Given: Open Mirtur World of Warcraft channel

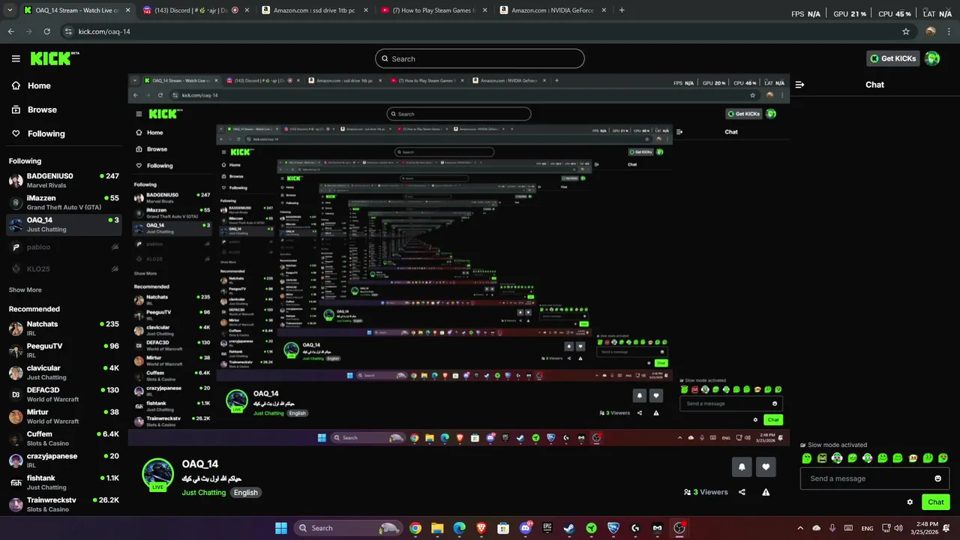Looking at the screenshot, I should pos(64,416).
